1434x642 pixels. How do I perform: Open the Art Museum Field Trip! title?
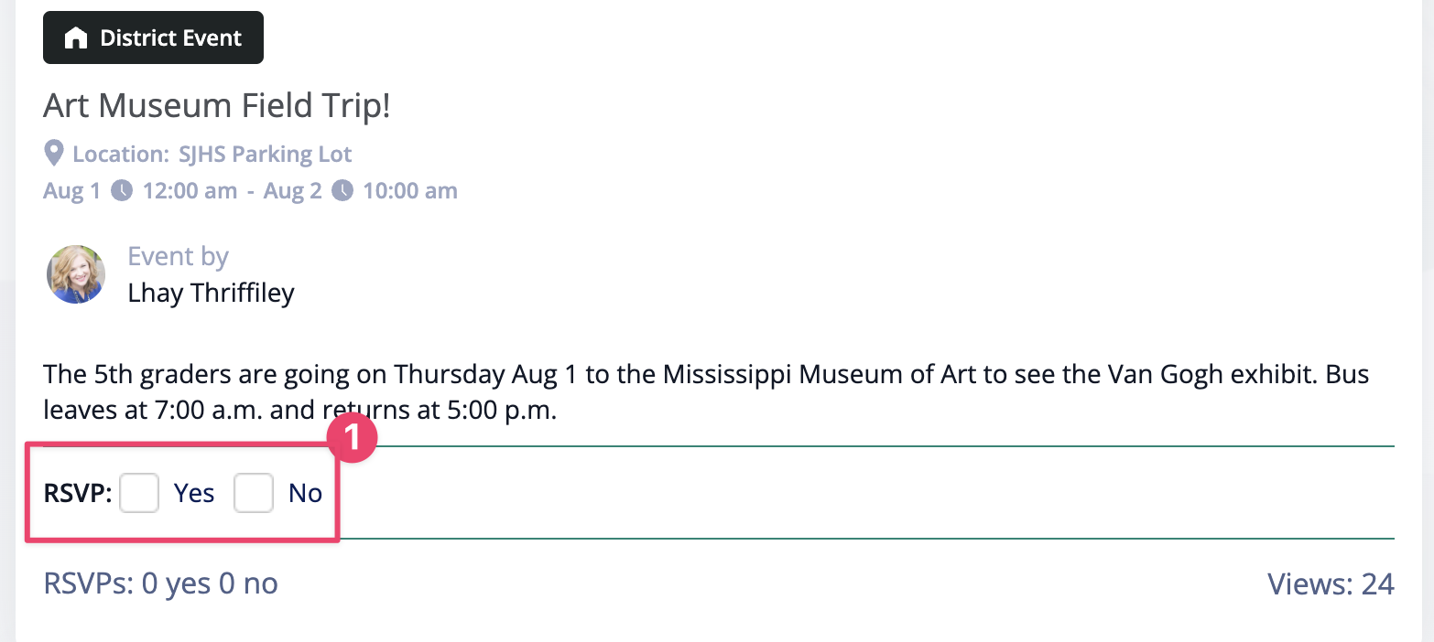217,107
